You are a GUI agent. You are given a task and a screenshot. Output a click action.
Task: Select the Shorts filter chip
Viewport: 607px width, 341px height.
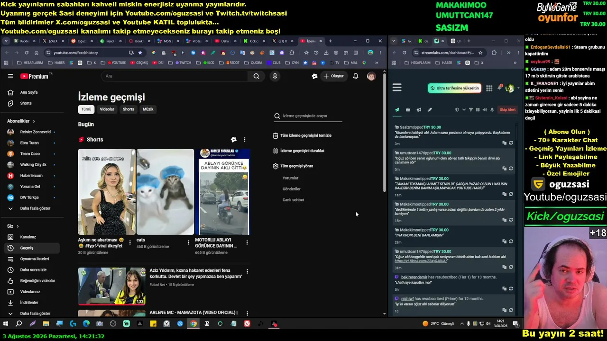tap(129, 109)
